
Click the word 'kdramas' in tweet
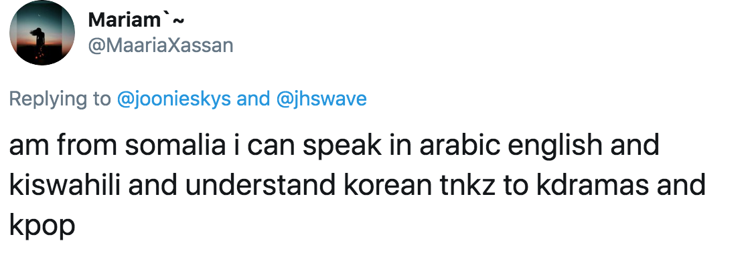(x=592, y=185)
